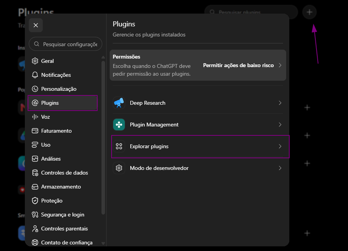This screenshot has height=251, width=348.
Task: Open the Notificações settings section
Action: 63,75
